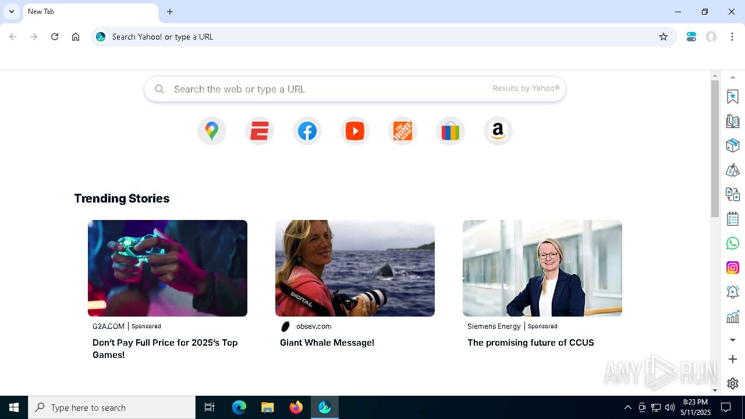Open Instagram in the sidebar

click(x=733, y=268)
